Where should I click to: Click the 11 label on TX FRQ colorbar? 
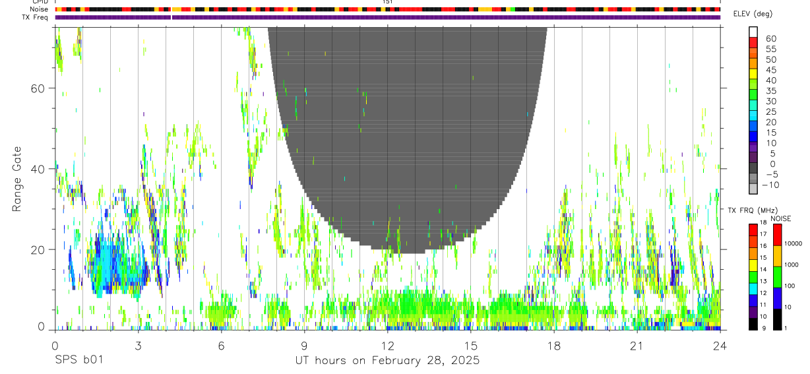point(764,305)
